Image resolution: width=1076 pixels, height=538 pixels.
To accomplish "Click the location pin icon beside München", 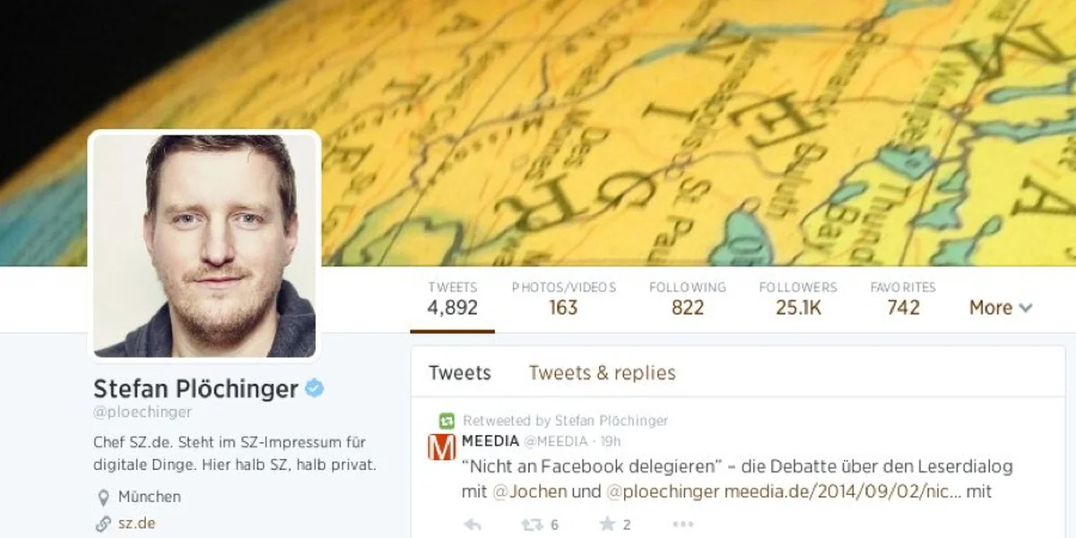I will [x=103, y=497].
